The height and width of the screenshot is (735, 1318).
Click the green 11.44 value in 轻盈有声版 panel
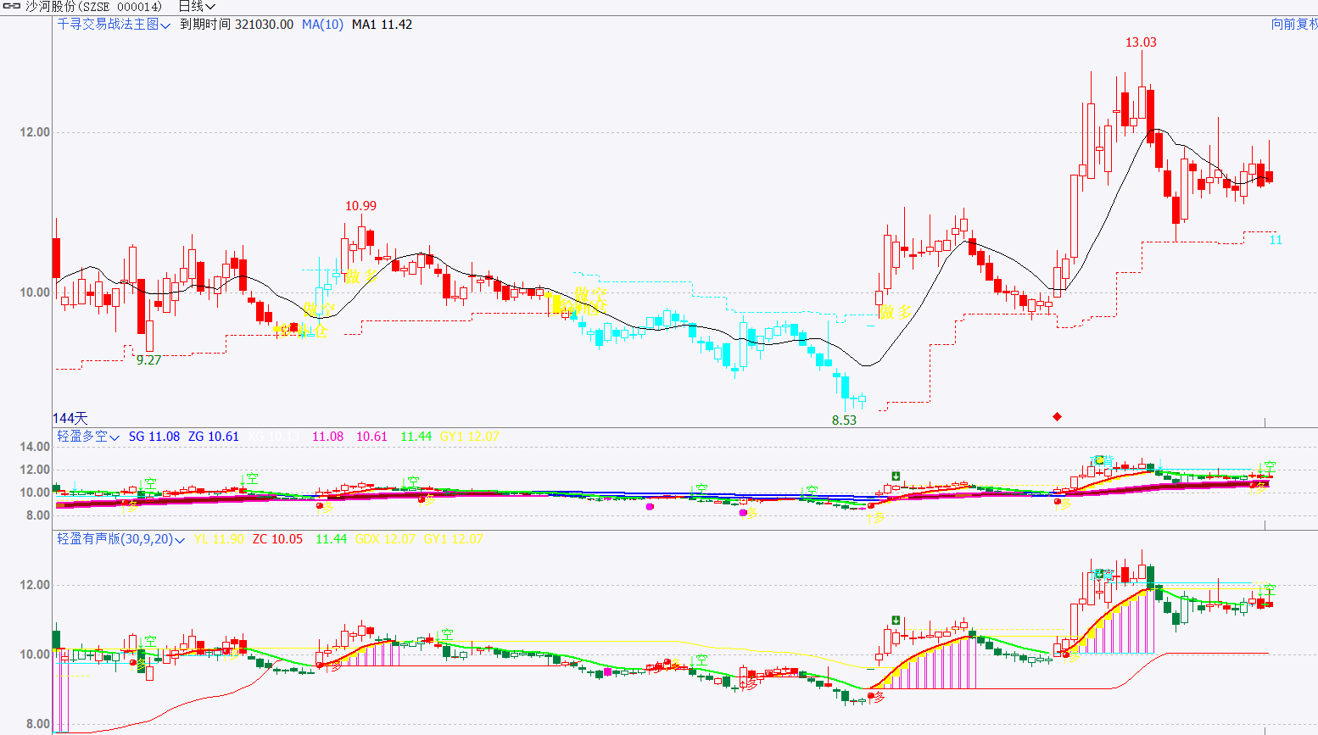(x=331, y=539)
